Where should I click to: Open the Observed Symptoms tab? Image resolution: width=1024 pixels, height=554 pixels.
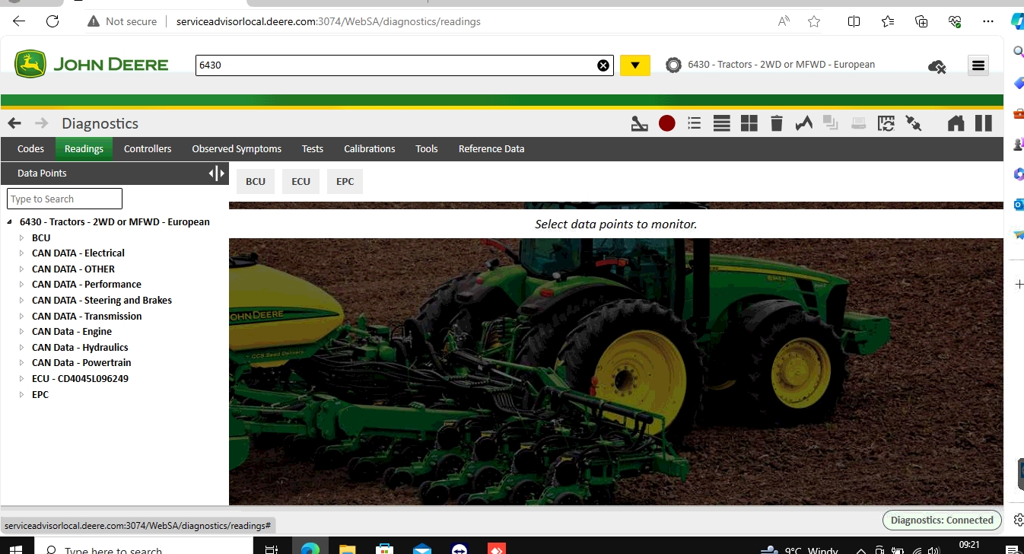tap(236, 148)
